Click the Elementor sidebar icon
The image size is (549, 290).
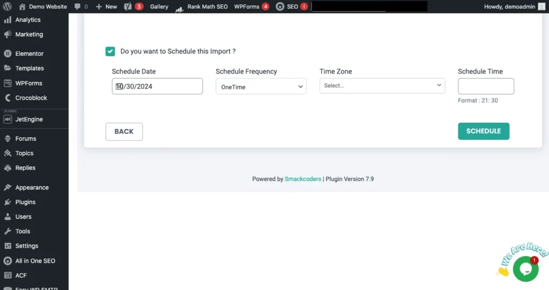click(x=8, y=54)
